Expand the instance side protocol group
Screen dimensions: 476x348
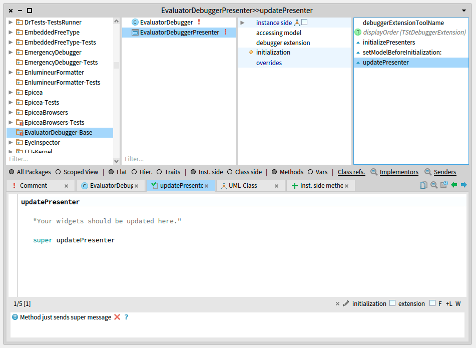coord(243,23)
